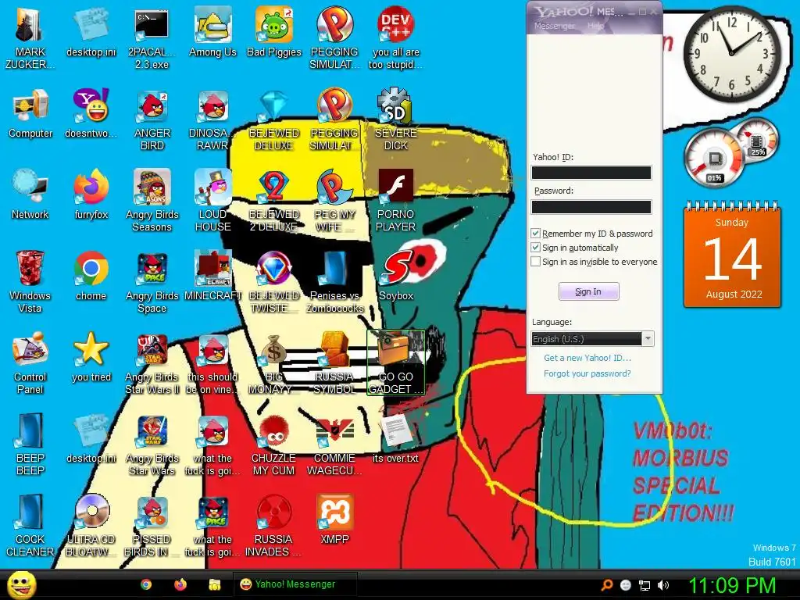Image resolution: width=800 pixels, height=600 pixels.
Task: Open the Messenger menu
Action: [x=554, y=26]
